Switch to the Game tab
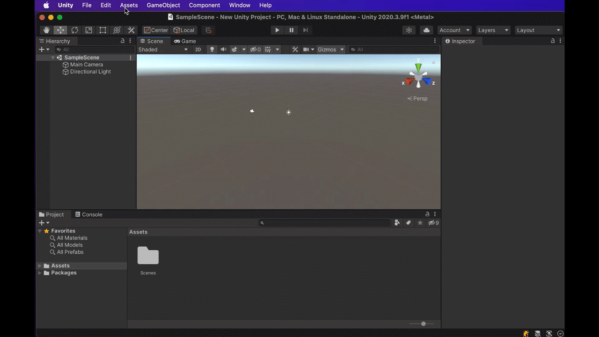Screen dimensions: 599x337 (185, 41)
